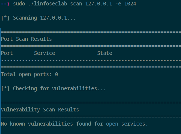Click the dashed separator line below column headers

[x=90, y=60]
